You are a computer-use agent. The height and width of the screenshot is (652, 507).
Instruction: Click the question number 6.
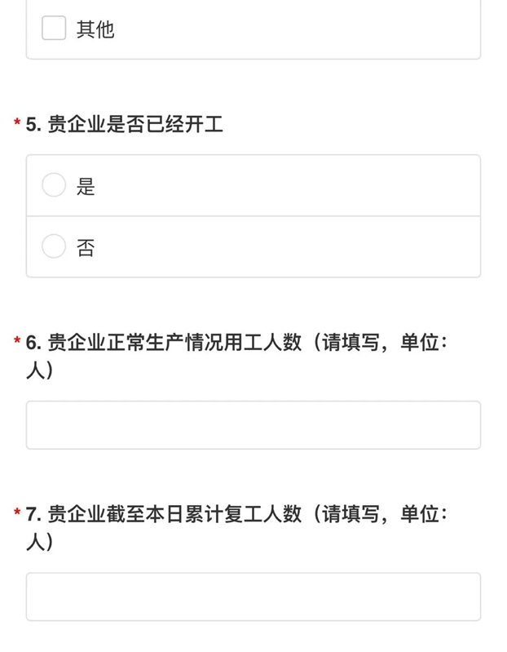[33, 343]
